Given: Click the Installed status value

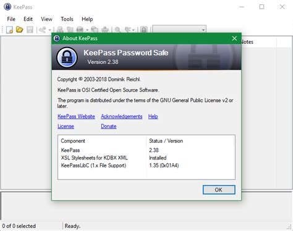Looking at the screenshot, I should [158, 157].
